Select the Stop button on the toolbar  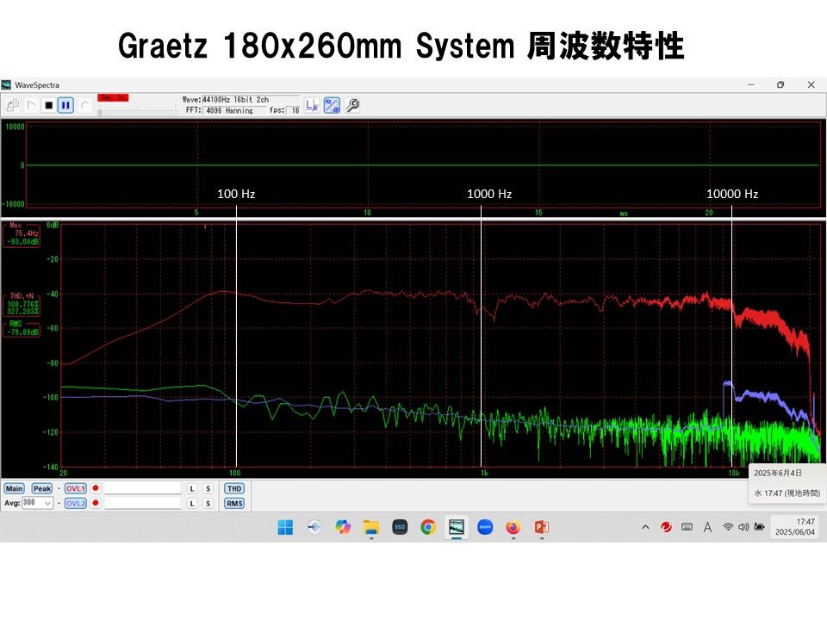50,105
